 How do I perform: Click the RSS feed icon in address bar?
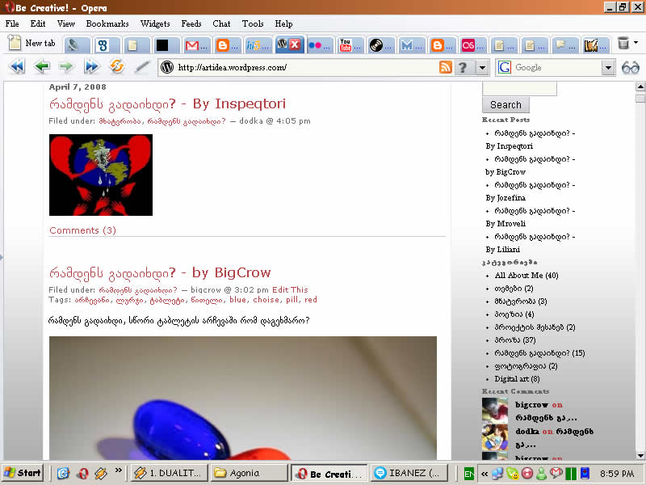coord(446,67)
